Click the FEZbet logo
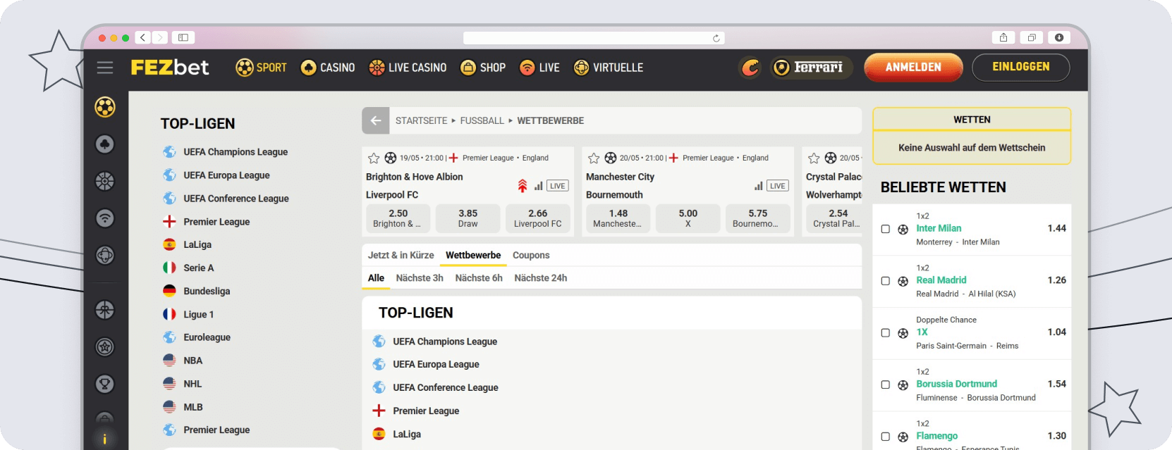 [x=170, y=68]
